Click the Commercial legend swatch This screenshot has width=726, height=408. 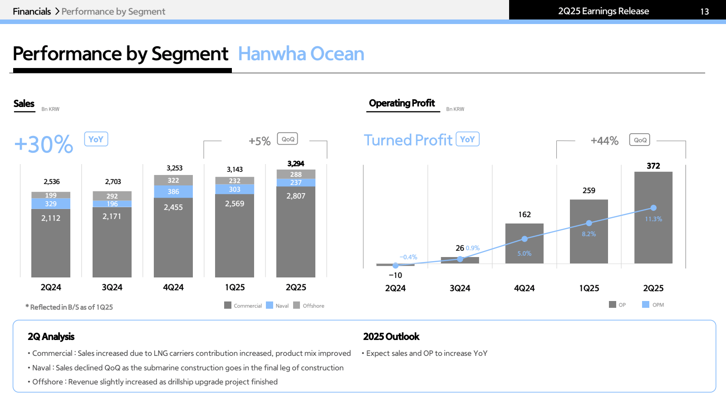228,305
